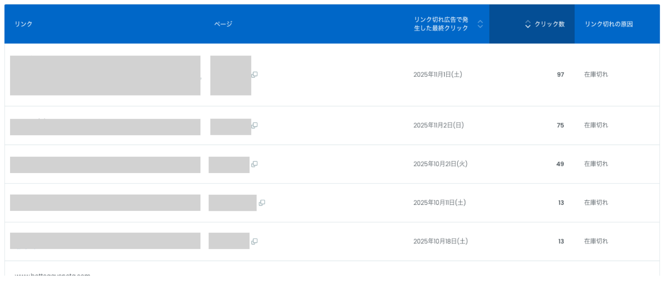
Task: Click the up chevron on the last-click column header
Action: (x=480, y=22)
